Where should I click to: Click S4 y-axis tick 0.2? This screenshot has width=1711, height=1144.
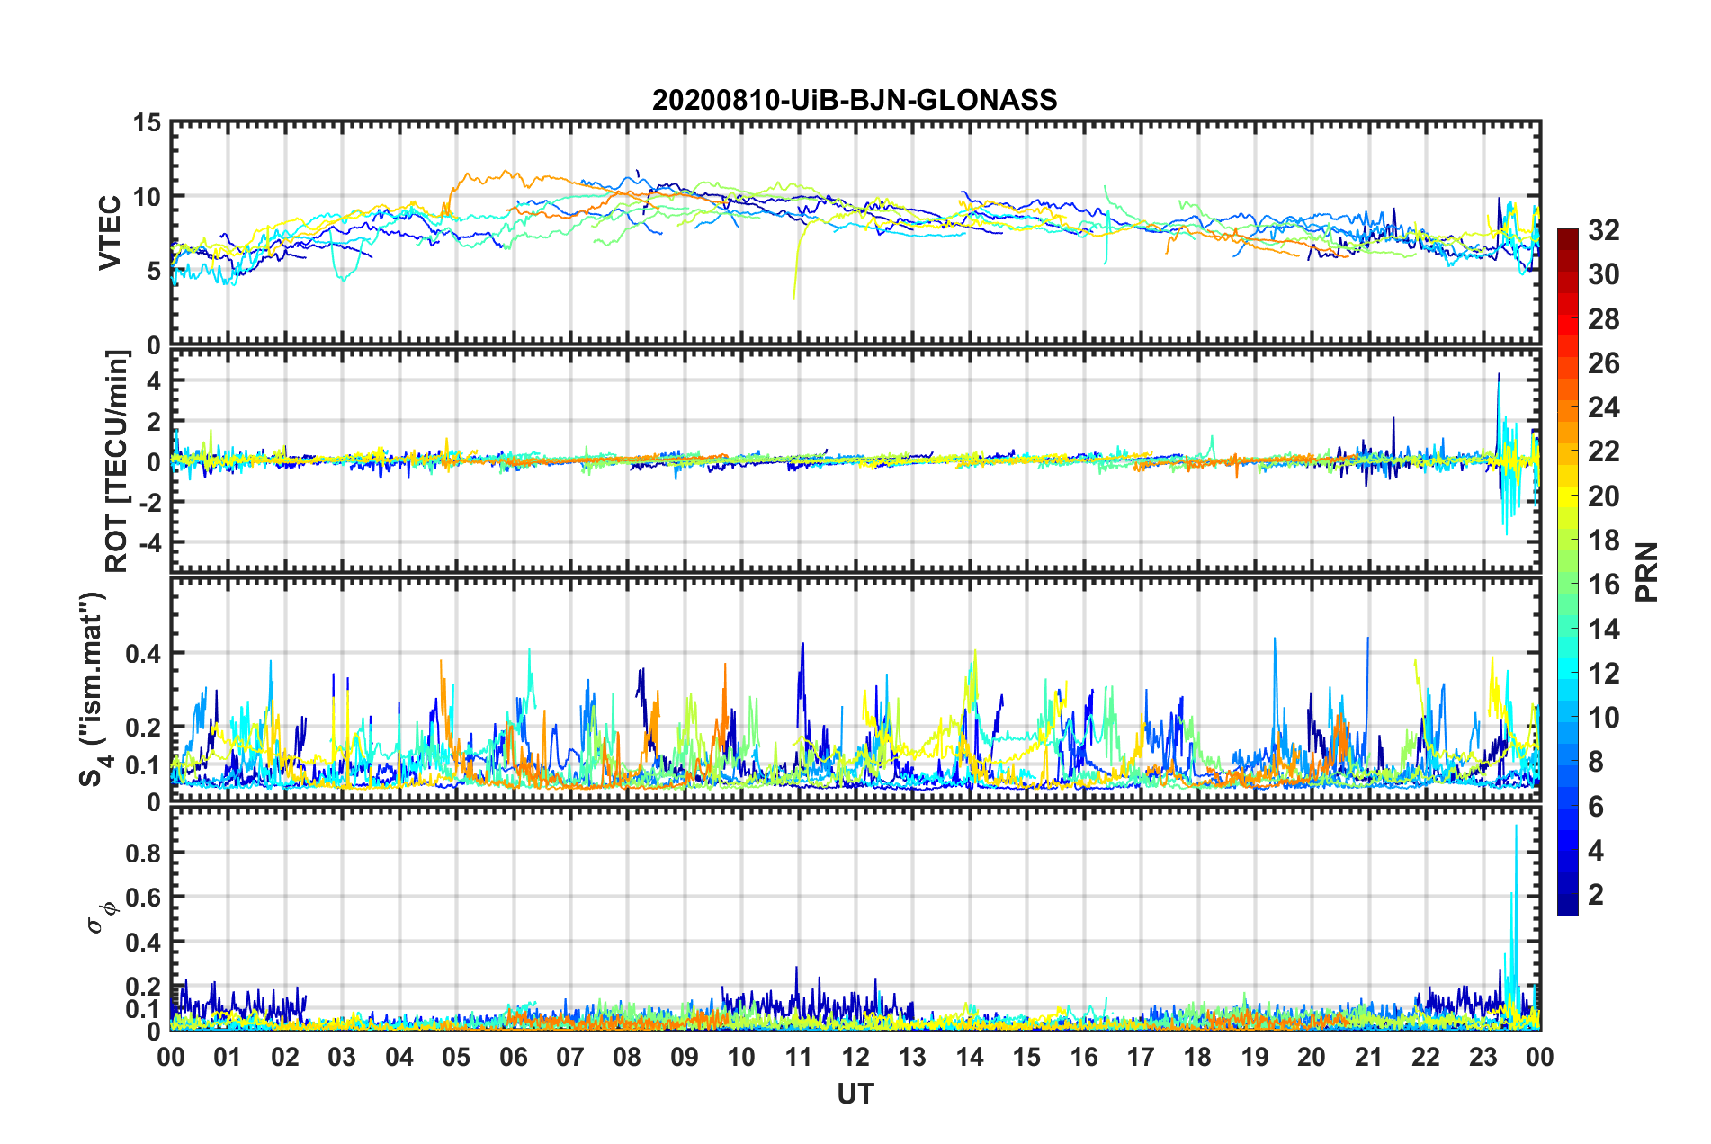(x=143, y=728)
